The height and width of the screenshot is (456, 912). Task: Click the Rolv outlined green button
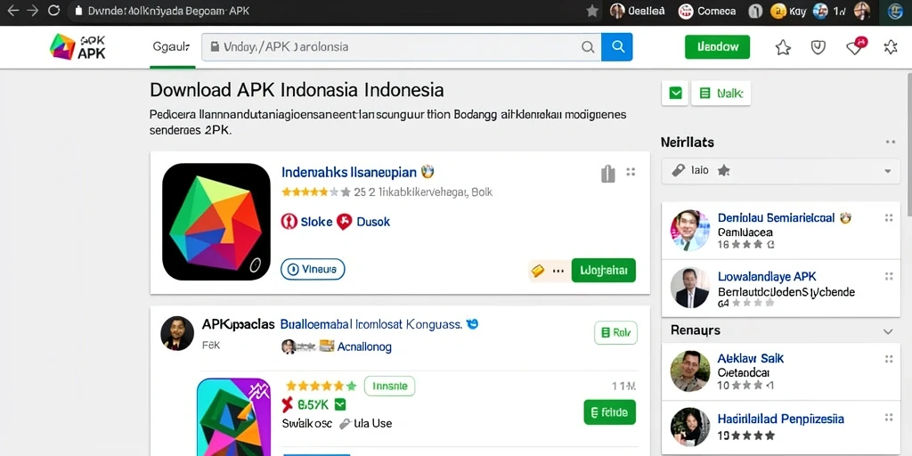coord(615,333)
